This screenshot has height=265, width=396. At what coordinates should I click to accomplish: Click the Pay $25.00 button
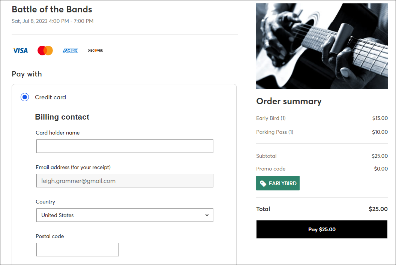tap(322, 229)
